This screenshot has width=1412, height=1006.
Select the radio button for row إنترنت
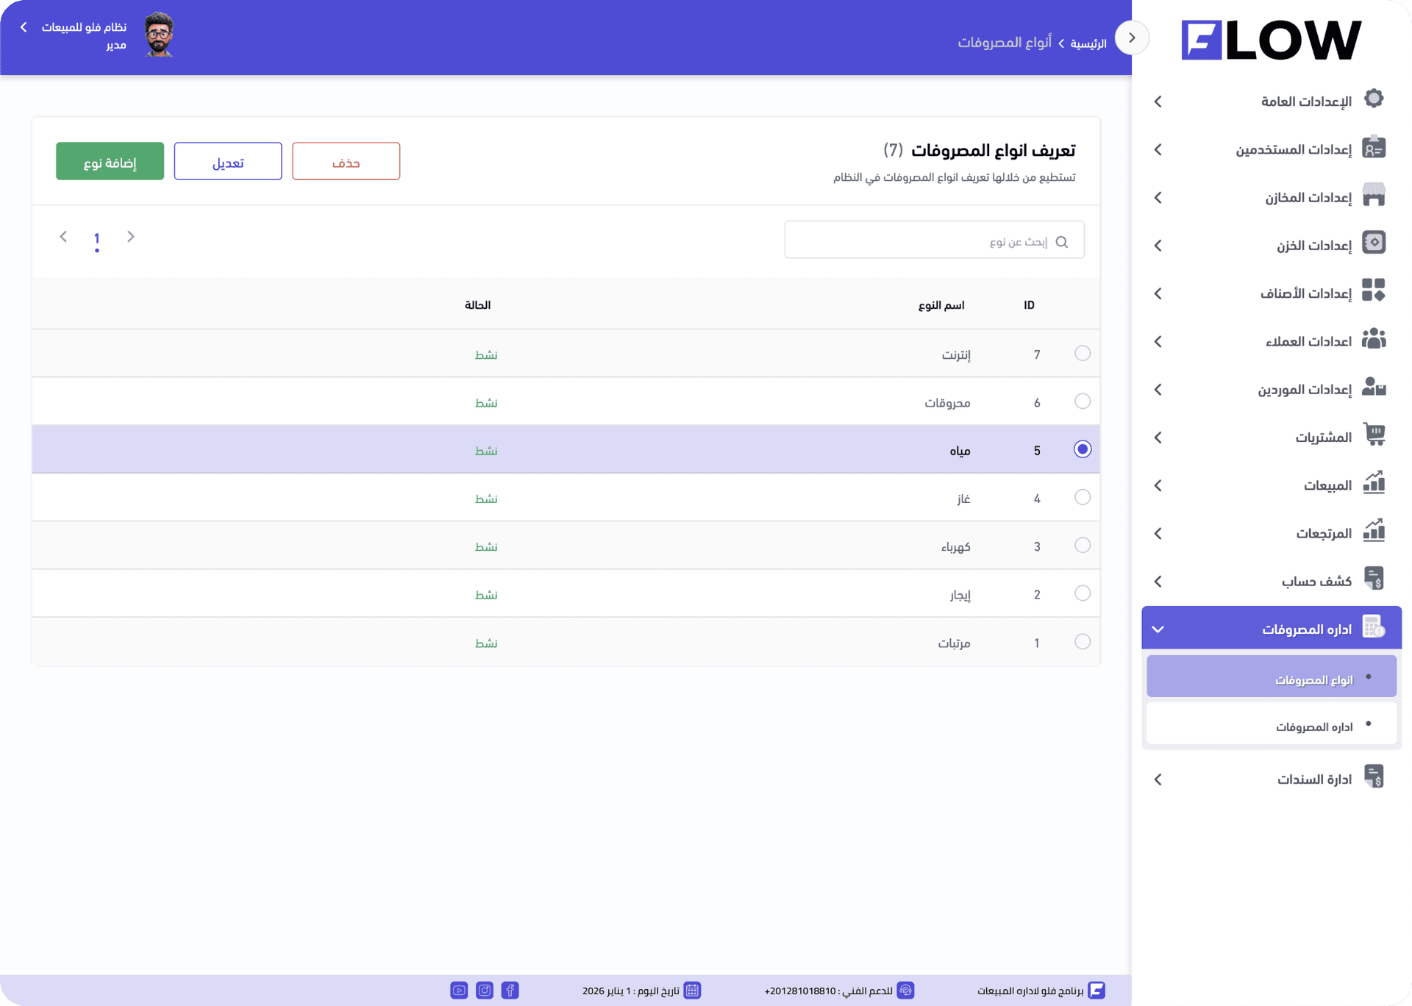1082,354
